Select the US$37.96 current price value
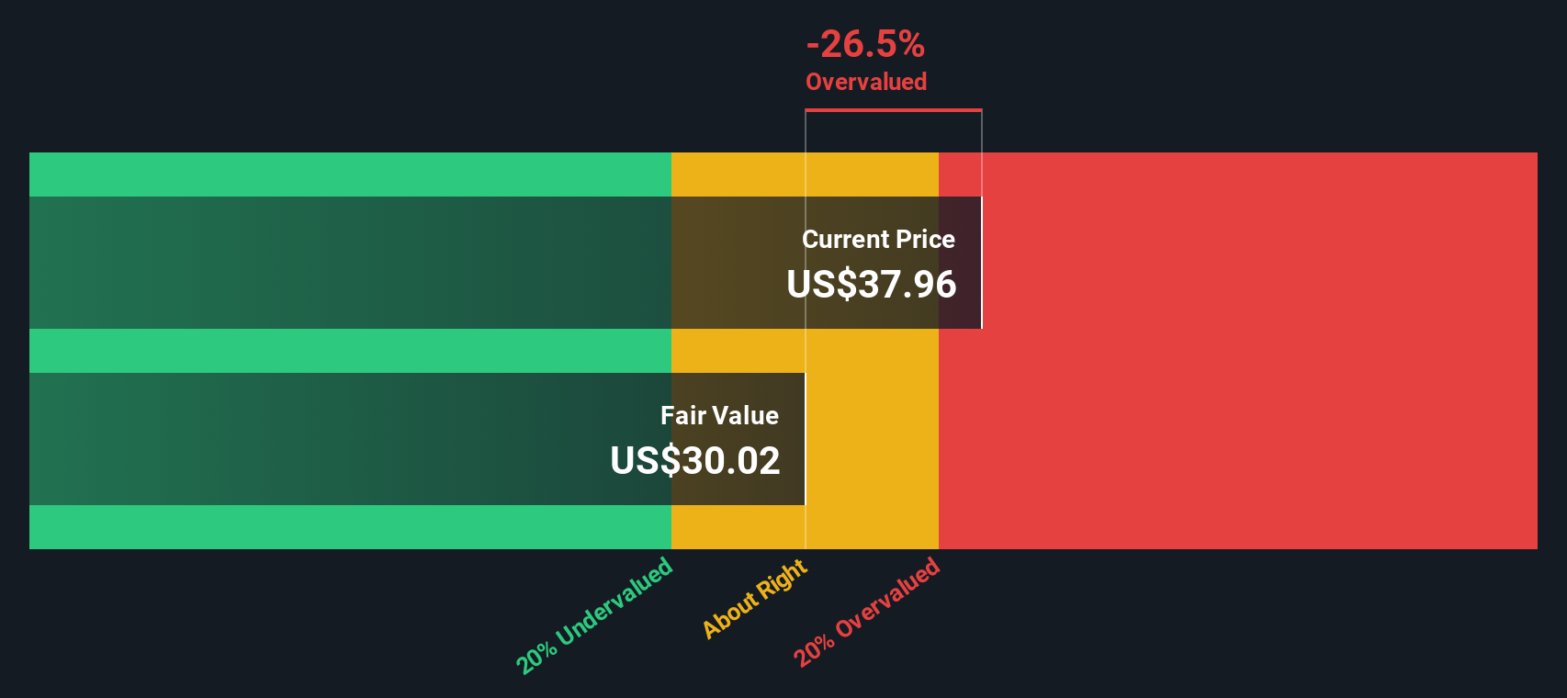Screen dimensions: 1567x698 tap(872, 284)
